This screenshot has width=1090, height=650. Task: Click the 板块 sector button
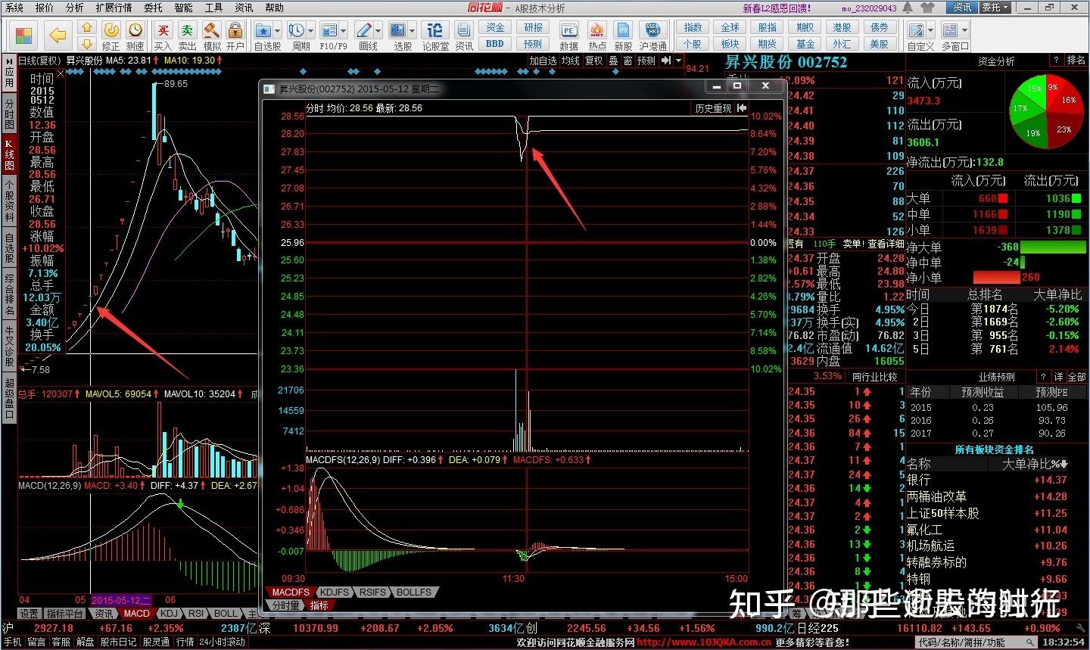coord(730,44)
